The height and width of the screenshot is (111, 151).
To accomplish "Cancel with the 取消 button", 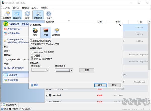I will coord(114,85).
